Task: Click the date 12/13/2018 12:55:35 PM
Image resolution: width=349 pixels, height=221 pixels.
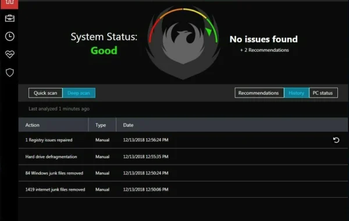Action: pyautogui.click(x=145, y=156)
